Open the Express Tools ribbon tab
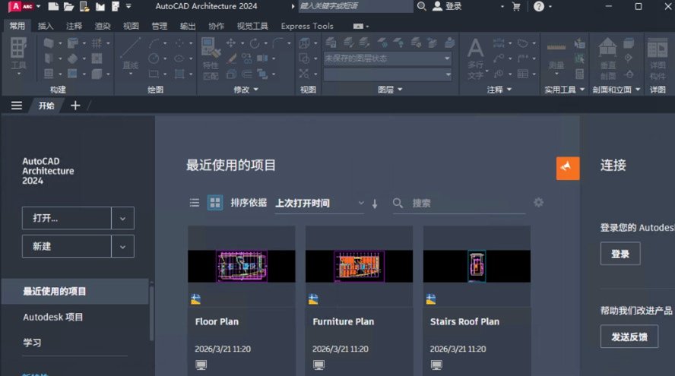675x376 pixels. (307, 26)
